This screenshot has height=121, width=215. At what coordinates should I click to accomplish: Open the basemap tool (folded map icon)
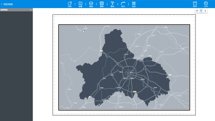point(80,4)
